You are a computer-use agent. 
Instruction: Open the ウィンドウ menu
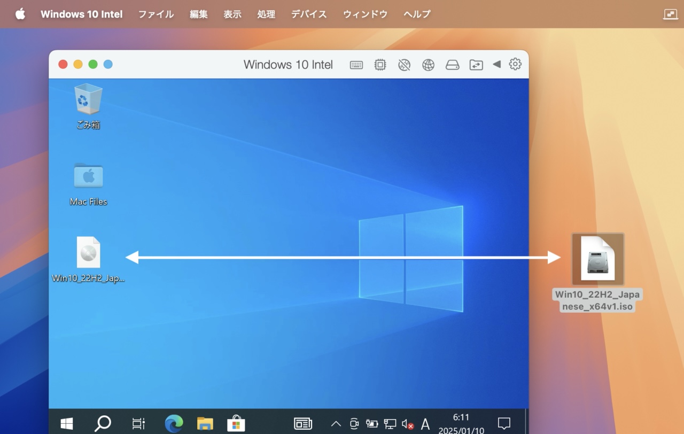365,14
